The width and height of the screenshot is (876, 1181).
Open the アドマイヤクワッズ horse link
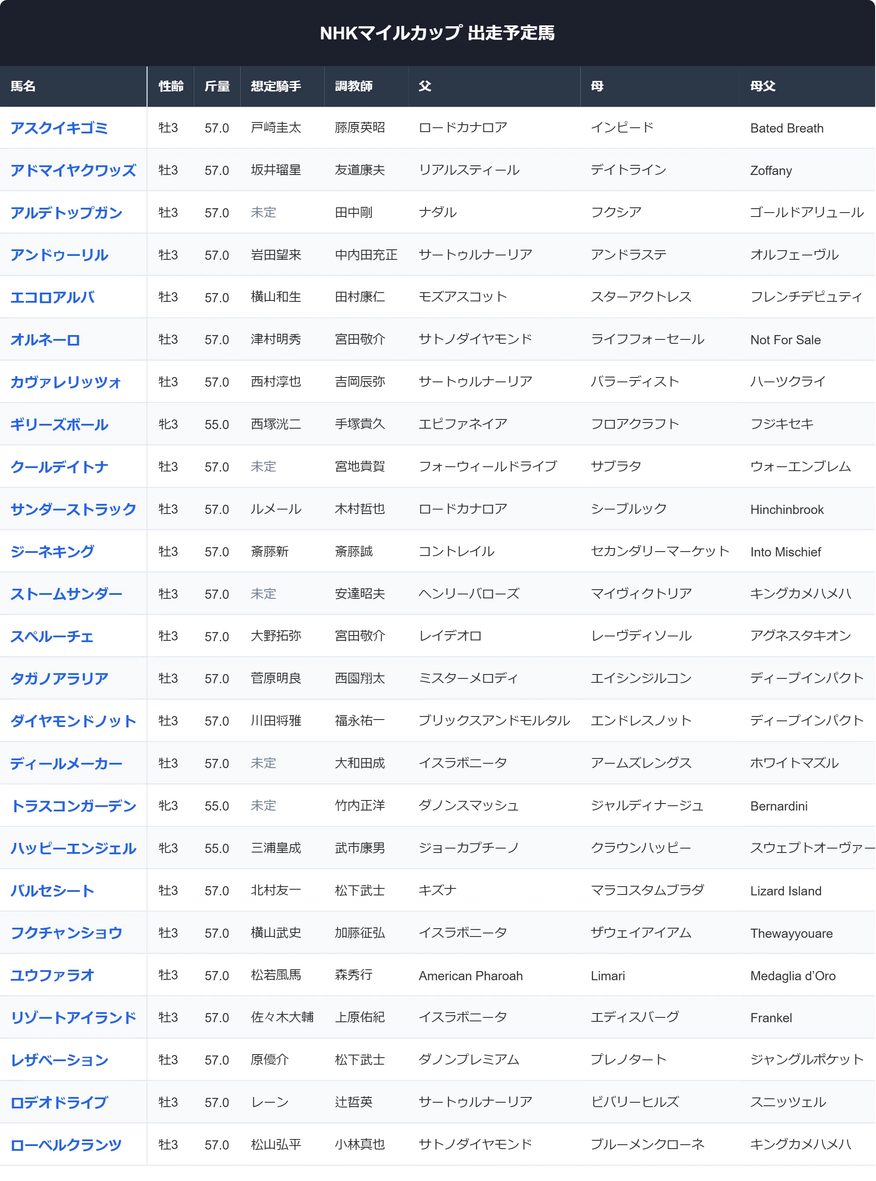point(73,170)
